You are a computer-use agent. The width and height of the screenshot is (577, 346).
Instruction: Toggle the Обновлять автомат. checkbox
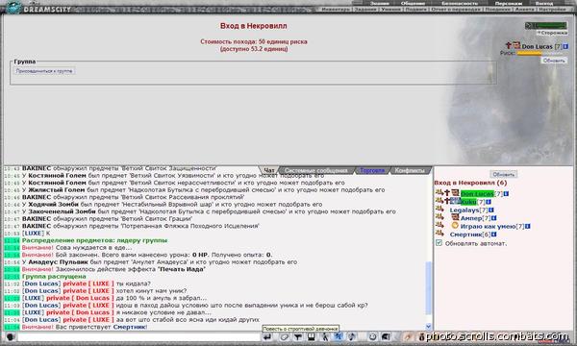(x=439, y=242)
